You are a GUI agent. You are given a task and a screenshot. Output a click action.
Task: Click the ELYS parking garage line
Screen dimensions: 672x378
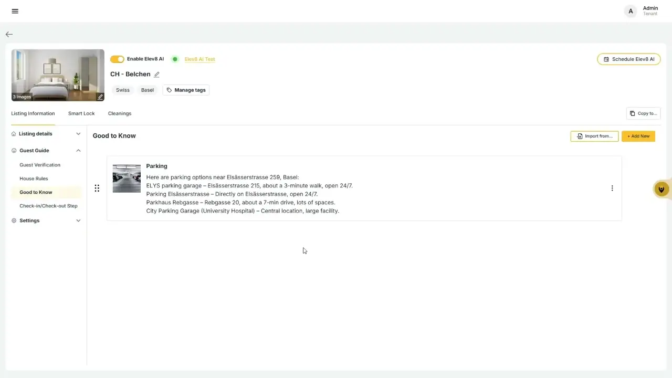pyautogui.click(x=249, y=186)
